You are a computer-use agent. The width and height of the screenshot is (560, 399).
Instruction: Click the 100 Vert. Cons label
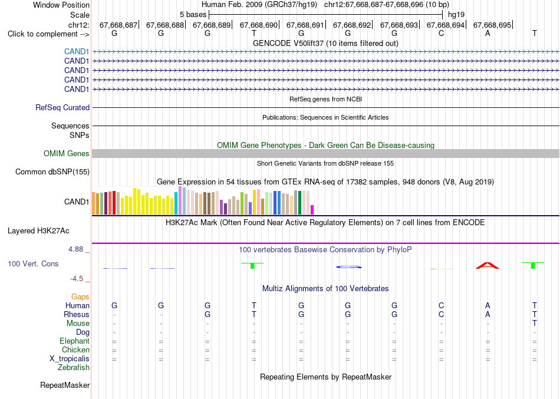pyautogui.click(x=33, y=263)
